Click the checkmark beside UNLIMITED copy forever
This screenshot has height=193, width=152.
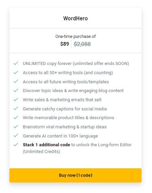click(16, 63)
